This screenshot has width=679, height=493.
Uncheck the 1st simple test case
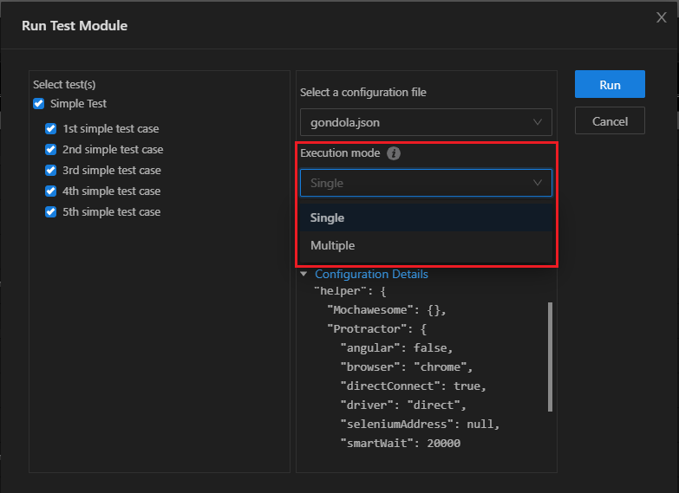[50, 129]
